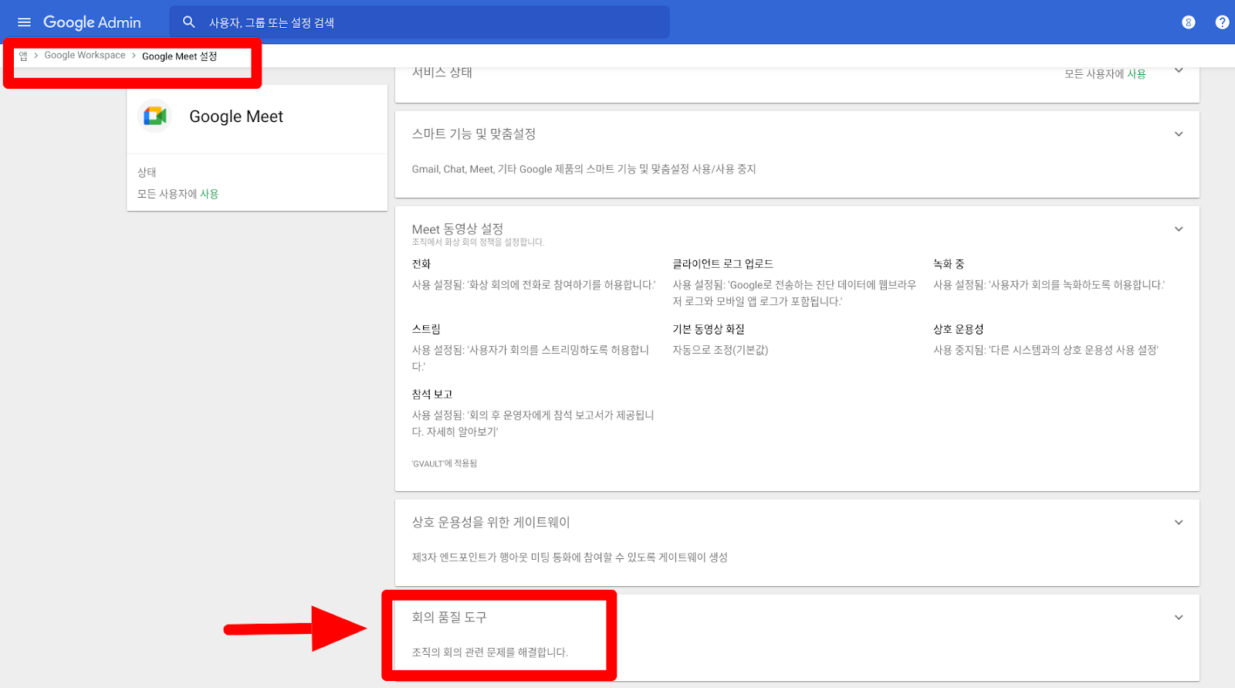Viewport: 1235px width, 688px height.
Task: Click the 제3자 엔드포인트 gateway description
Action: tap(570, 558)
